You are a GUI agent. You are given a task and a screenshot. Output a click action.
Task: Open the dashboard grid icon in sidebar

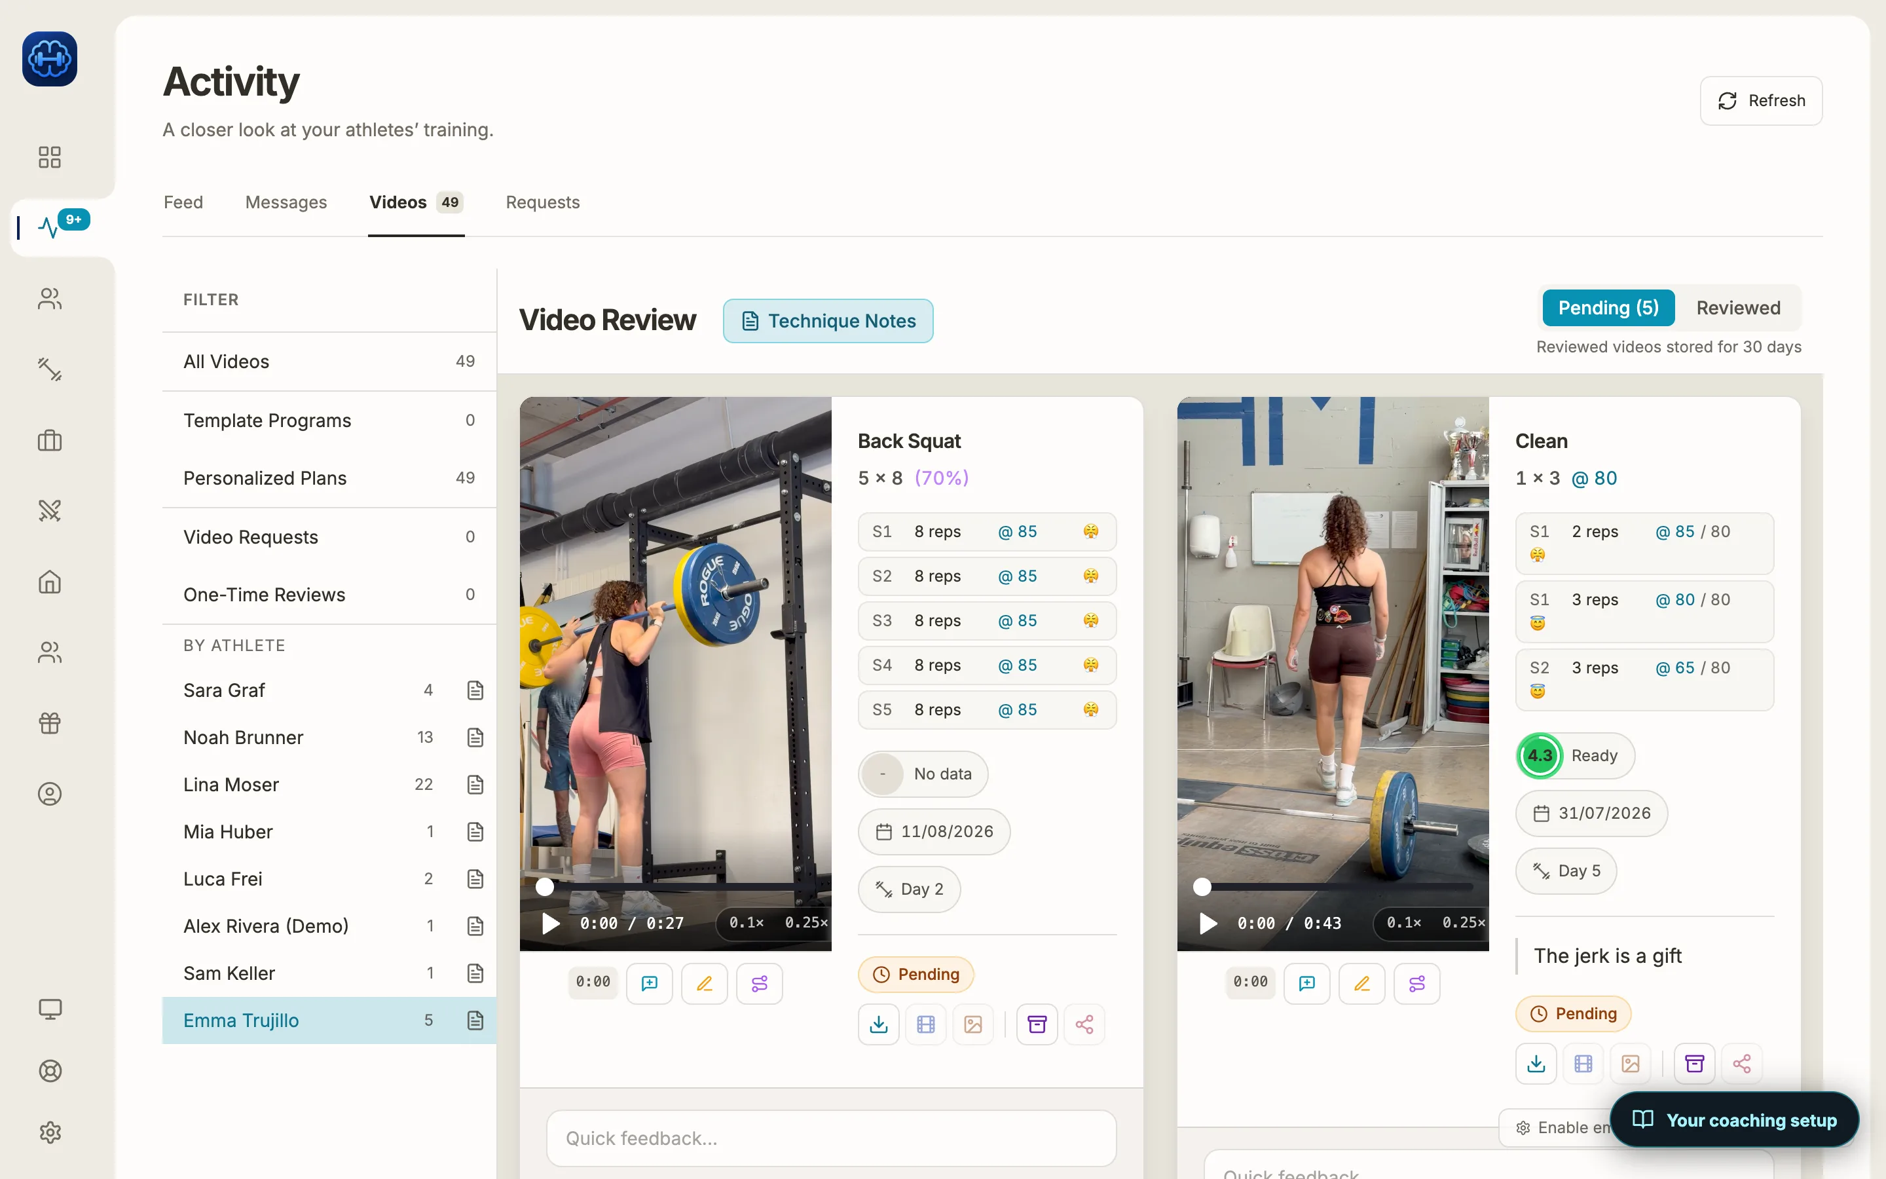[50, 157]
